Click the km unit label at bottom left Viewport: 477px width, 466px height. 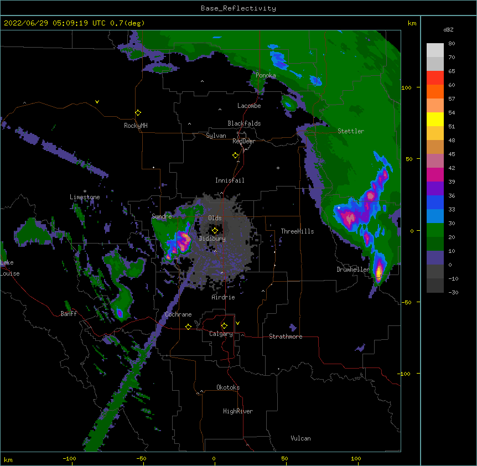[x=8, y=460]
